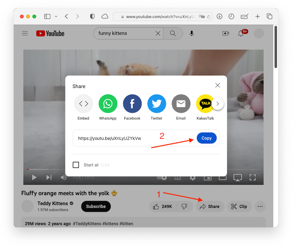Open more actions three-dot menu
This screenshot has width=292, height=246.
260,206
